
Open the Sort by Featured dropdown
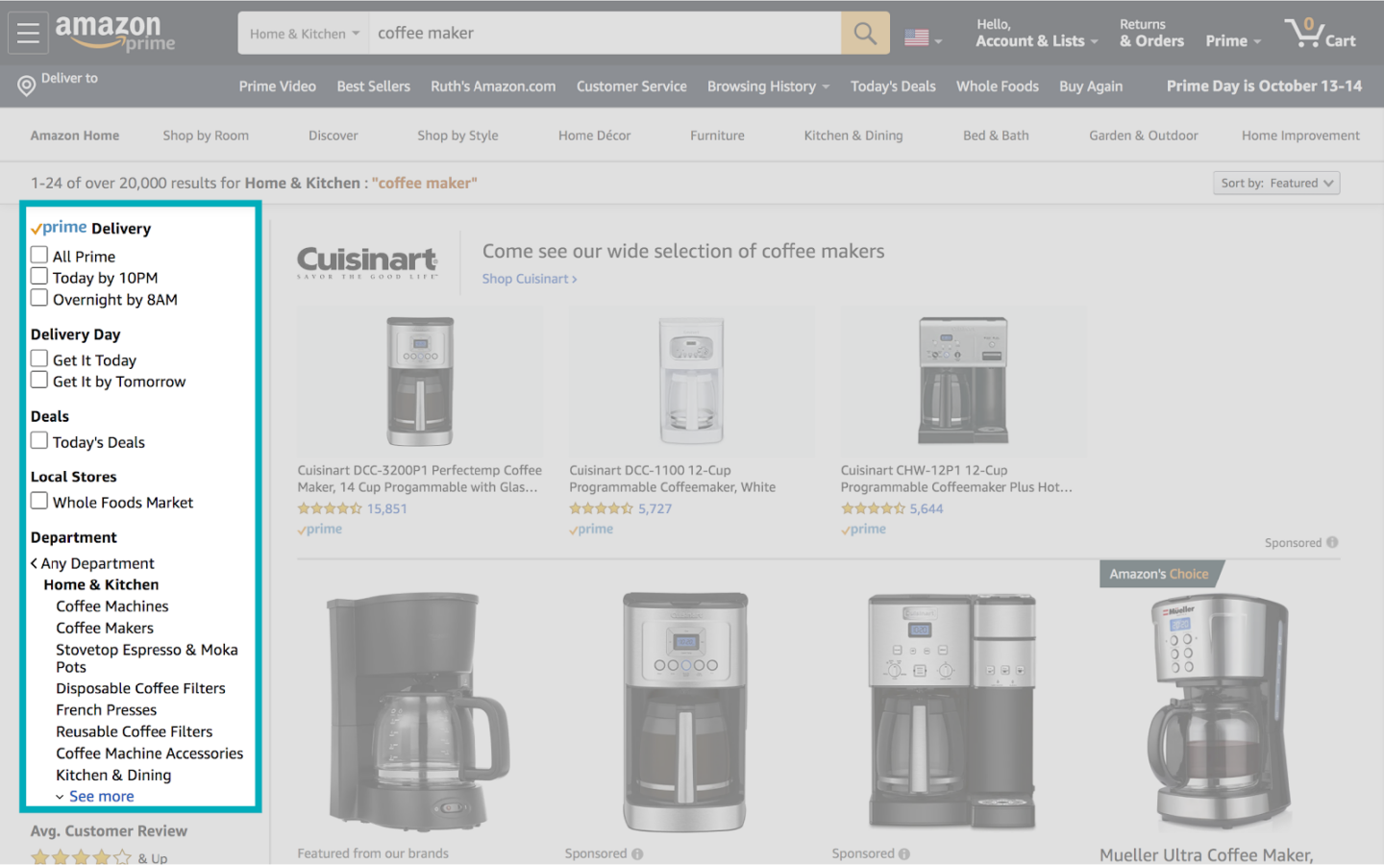[1275, 183]
